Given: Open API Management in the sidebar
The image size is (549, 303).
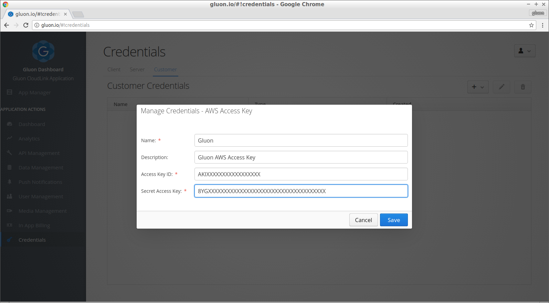Looking at the screenshot, I should tap(39, 153).
